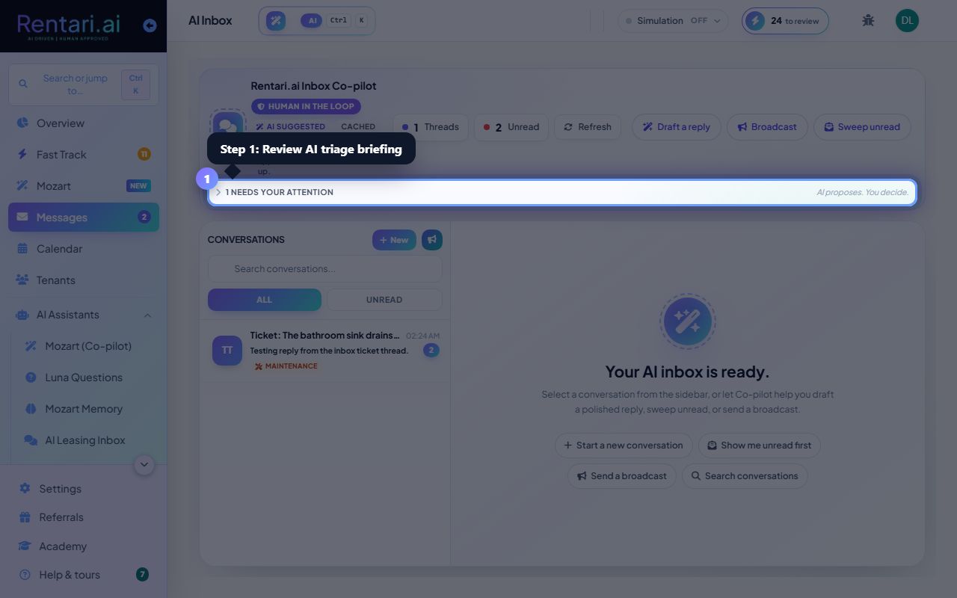The width and height of the screenshot is (957, 598).
Task: Click the MAINTENANCE tag on ticket
Action: [286, 366]
